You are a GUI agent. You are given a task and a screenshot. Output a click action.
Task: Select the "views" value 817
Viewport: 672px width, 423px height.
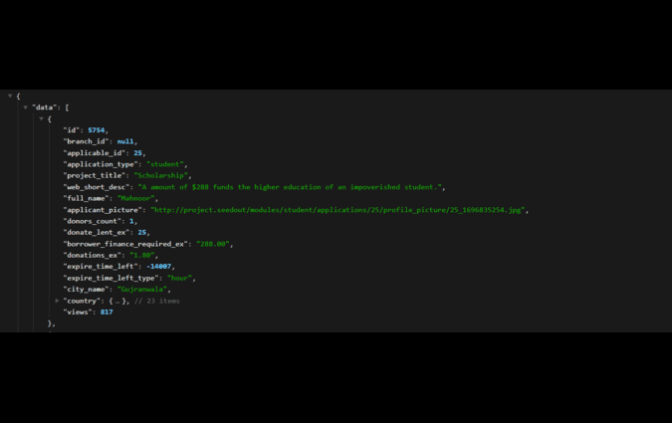coord(107,312)
